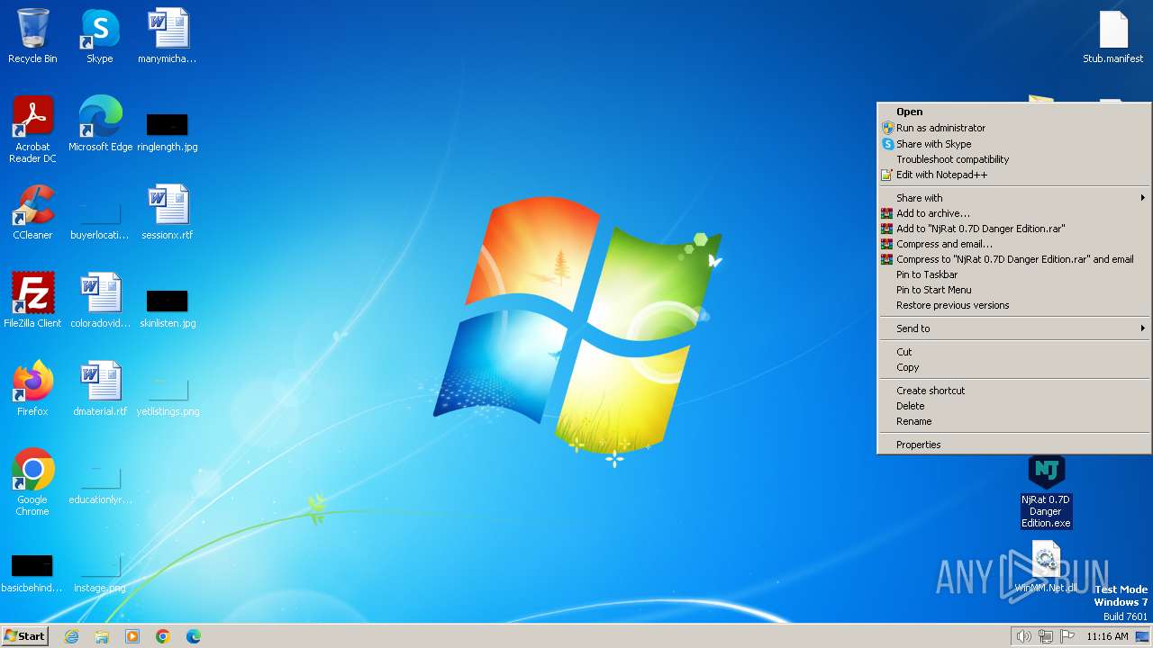The image size is (1153, 648).
Task: Select the CCleaner desktop shortcut
Action: (32, 212)
